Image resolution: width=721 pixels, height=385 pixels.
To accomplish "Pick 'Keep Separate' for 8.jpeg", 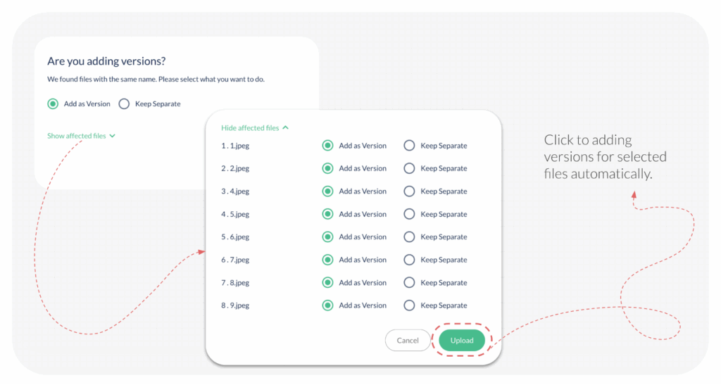I will pos(409,283).
